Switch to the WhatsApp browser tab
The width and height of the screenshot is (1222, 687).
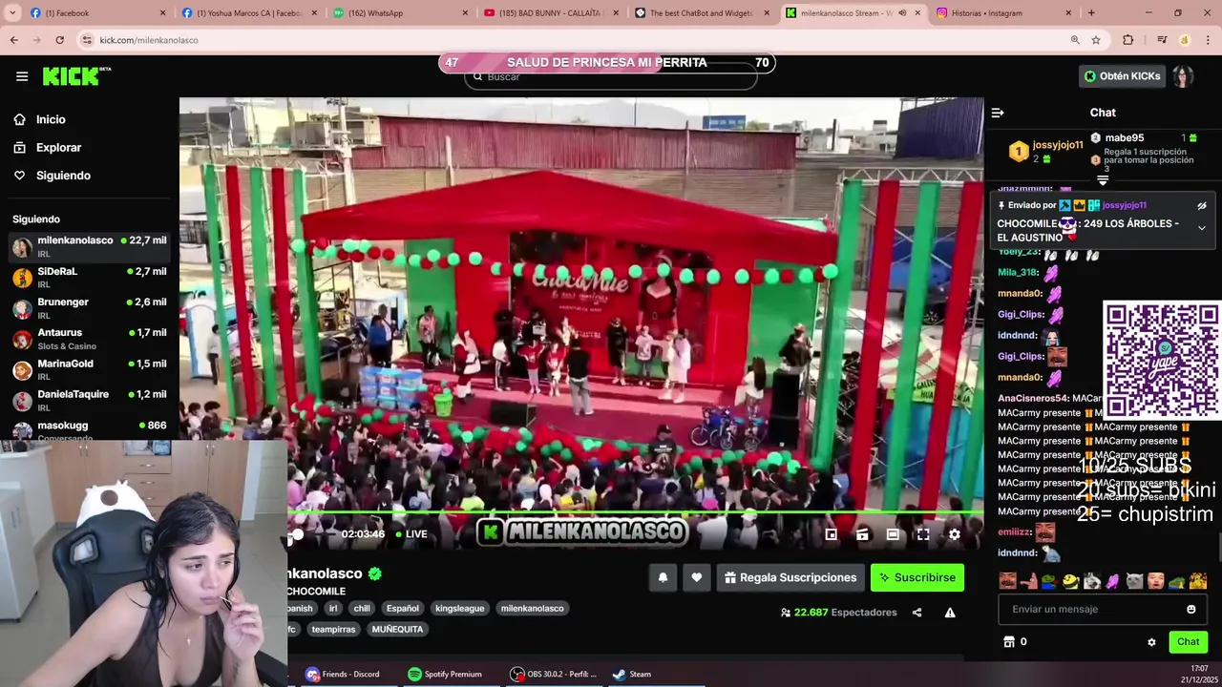coord(401,12)
